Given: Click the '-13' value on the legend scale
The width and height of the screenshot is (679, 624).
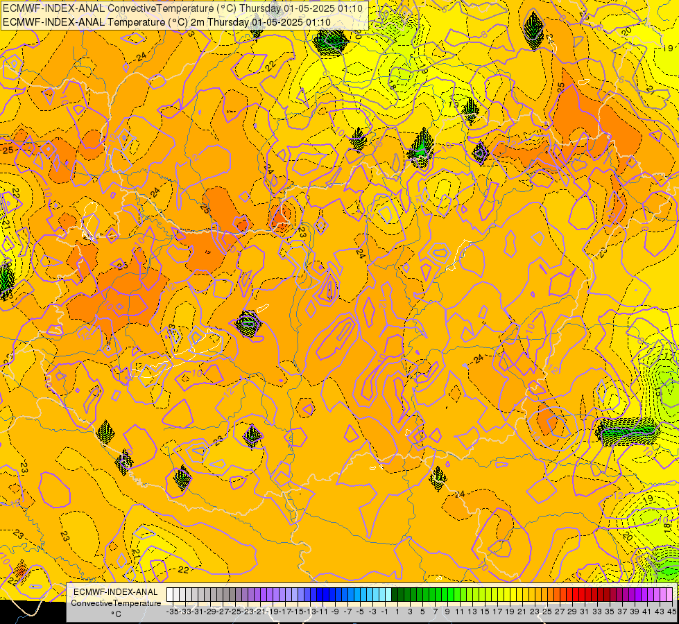Looking at the screenshot, I should point(310,612).
